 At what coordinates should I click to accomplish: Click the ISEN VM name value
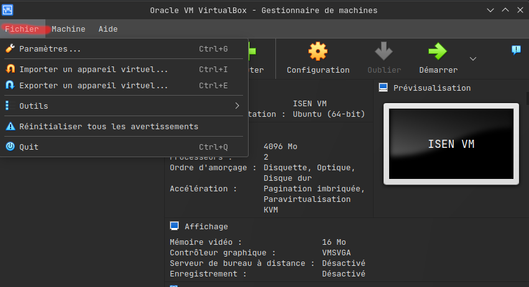click(x=310, y=104)
